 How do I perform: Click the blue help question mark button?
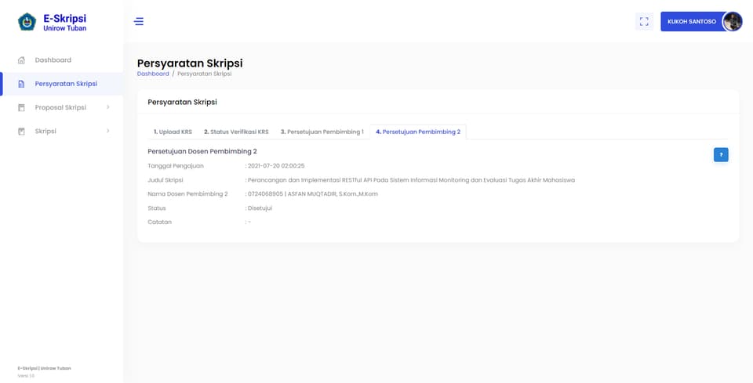pos(721,155)
